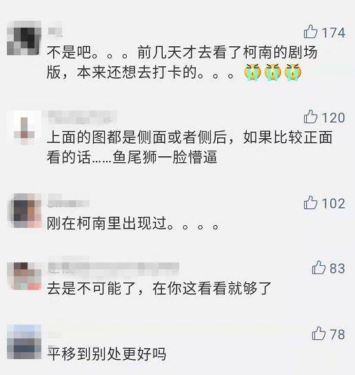
Task: Open third commenter's avatar
Action: tap(26, 211)
